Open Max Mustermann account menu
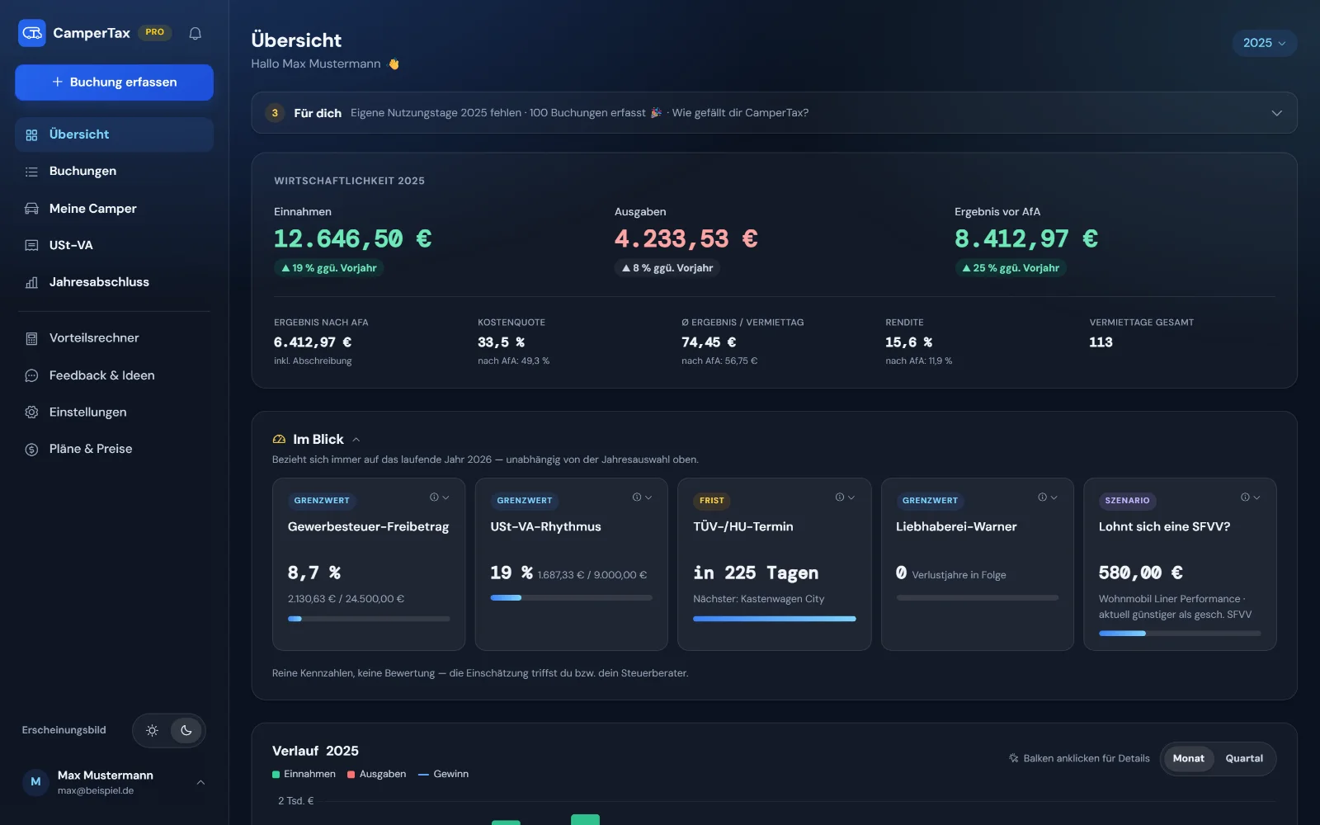Image resolution: width=1320 pixels, height=825 pixels. 114,782
